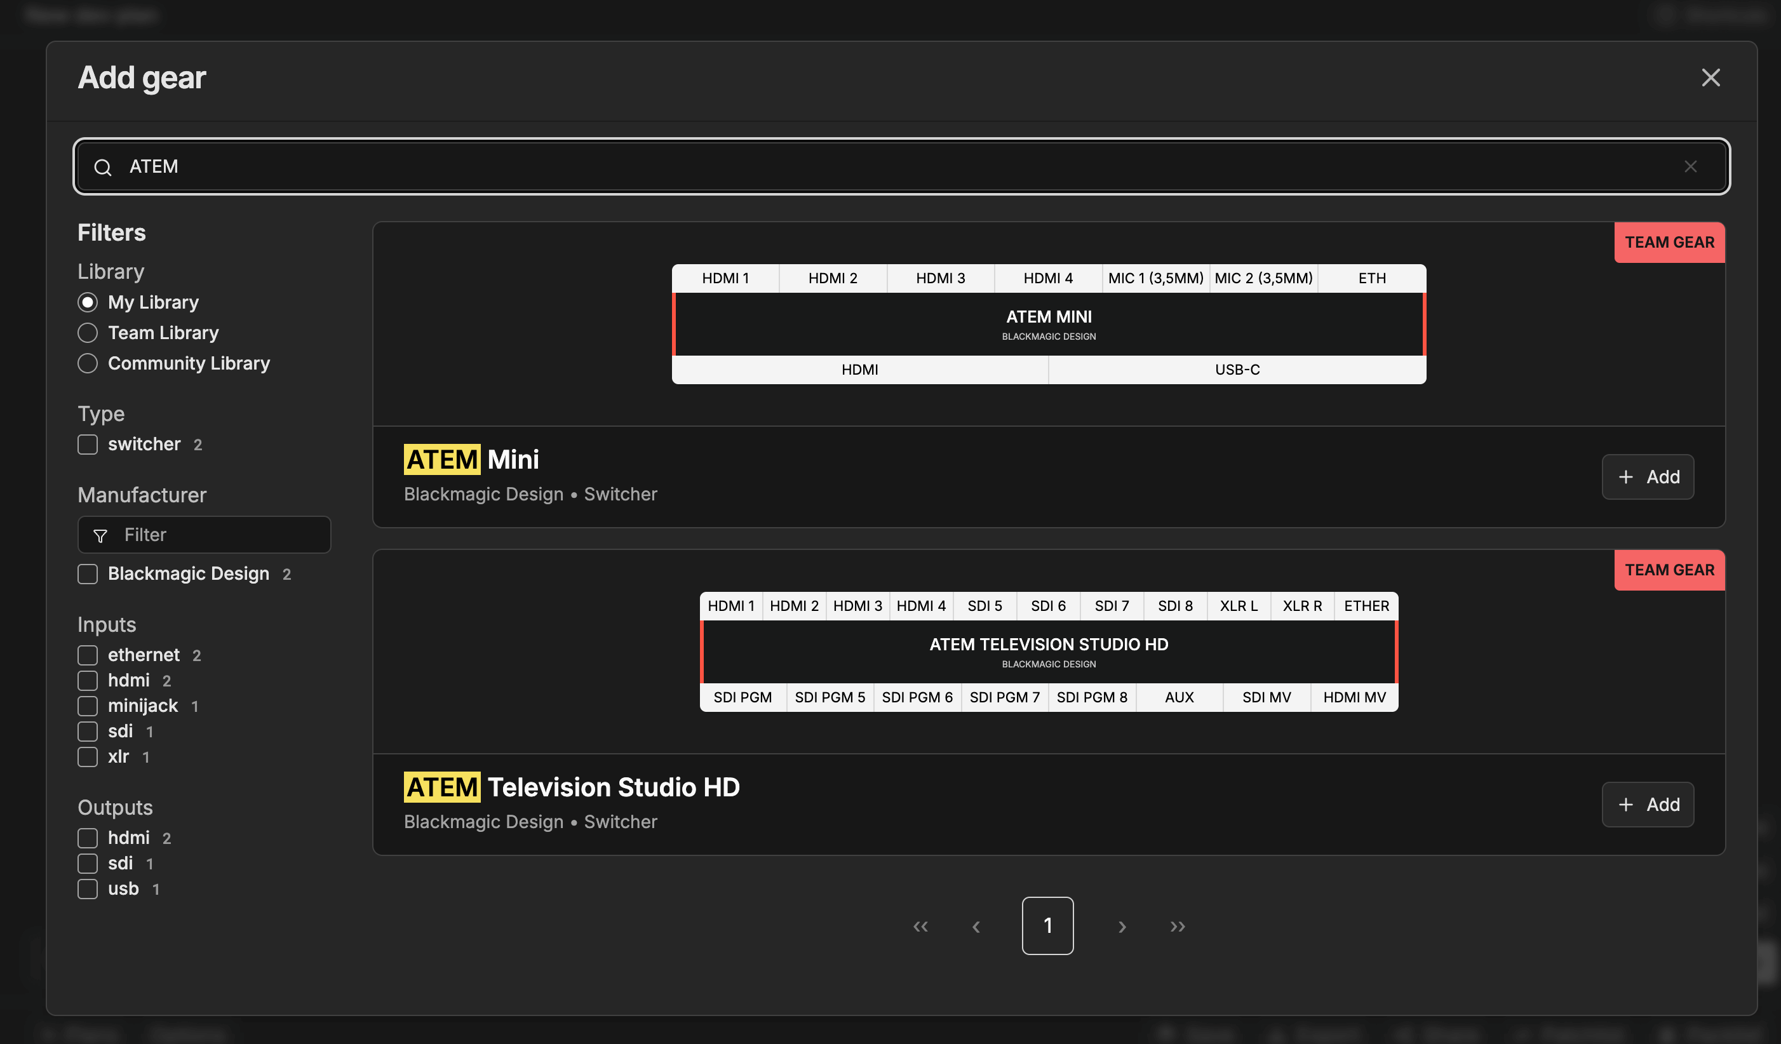Go to first page of results
This screenshot has height=1044, width=1781.
coord(920,927)
